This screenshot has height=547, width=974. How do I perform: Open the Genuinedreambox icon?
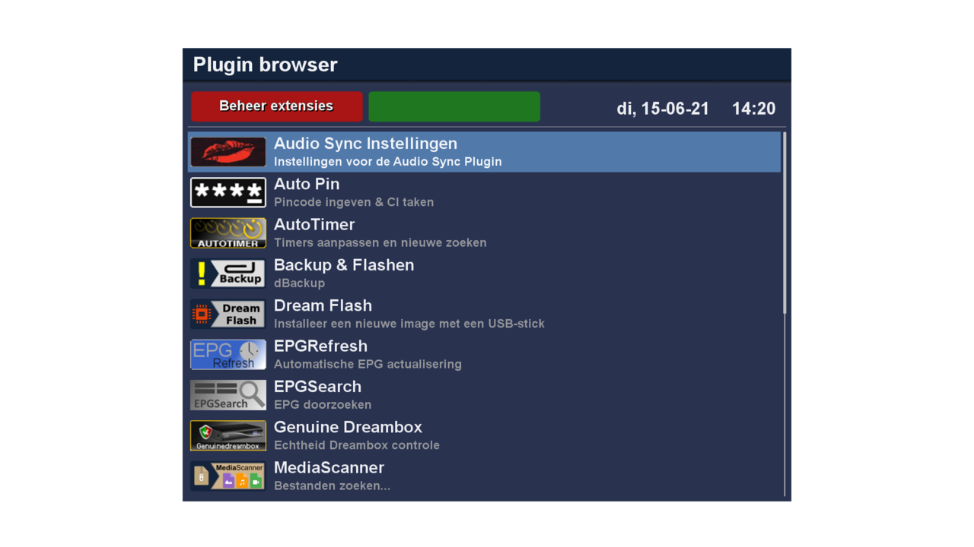[x=228, y=435]
